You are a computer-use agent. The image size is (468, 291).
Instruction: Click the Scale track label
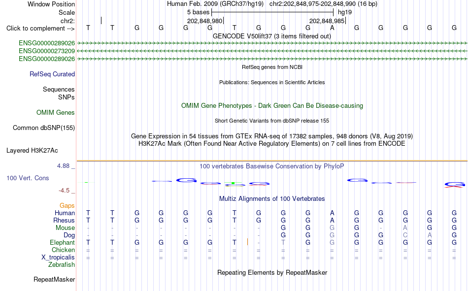67,12
